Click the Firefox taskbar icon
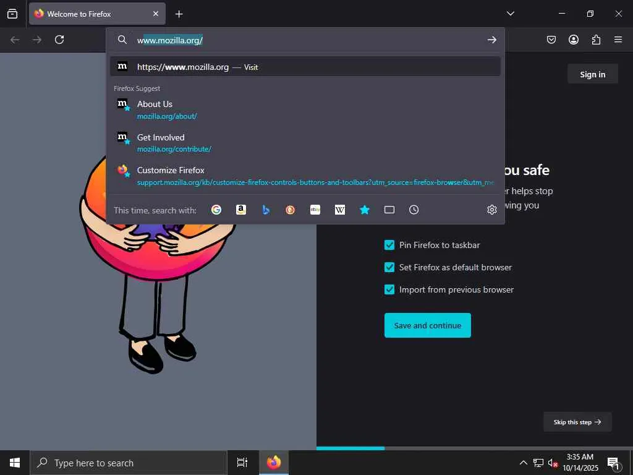Screen dimensions: 633x475 (x=274, y=463)
